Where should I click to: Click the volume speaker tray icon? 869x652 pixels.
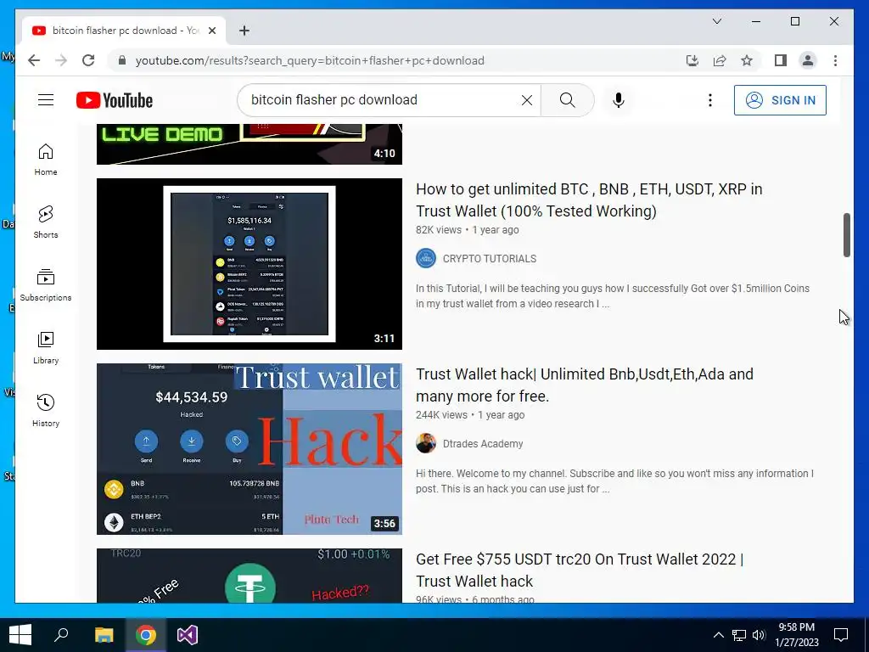click(759, 635)
